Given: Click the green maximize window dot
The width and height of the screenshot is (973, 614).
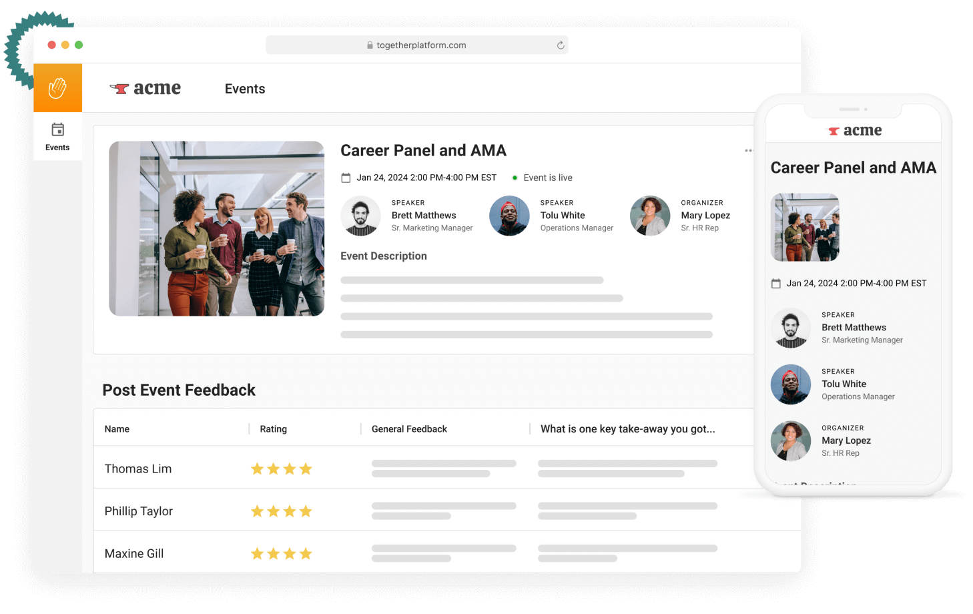Looking at the screenshot, I should point(79,45).
